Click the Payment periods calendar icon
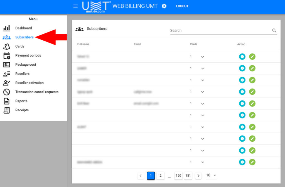 point(6,55)
